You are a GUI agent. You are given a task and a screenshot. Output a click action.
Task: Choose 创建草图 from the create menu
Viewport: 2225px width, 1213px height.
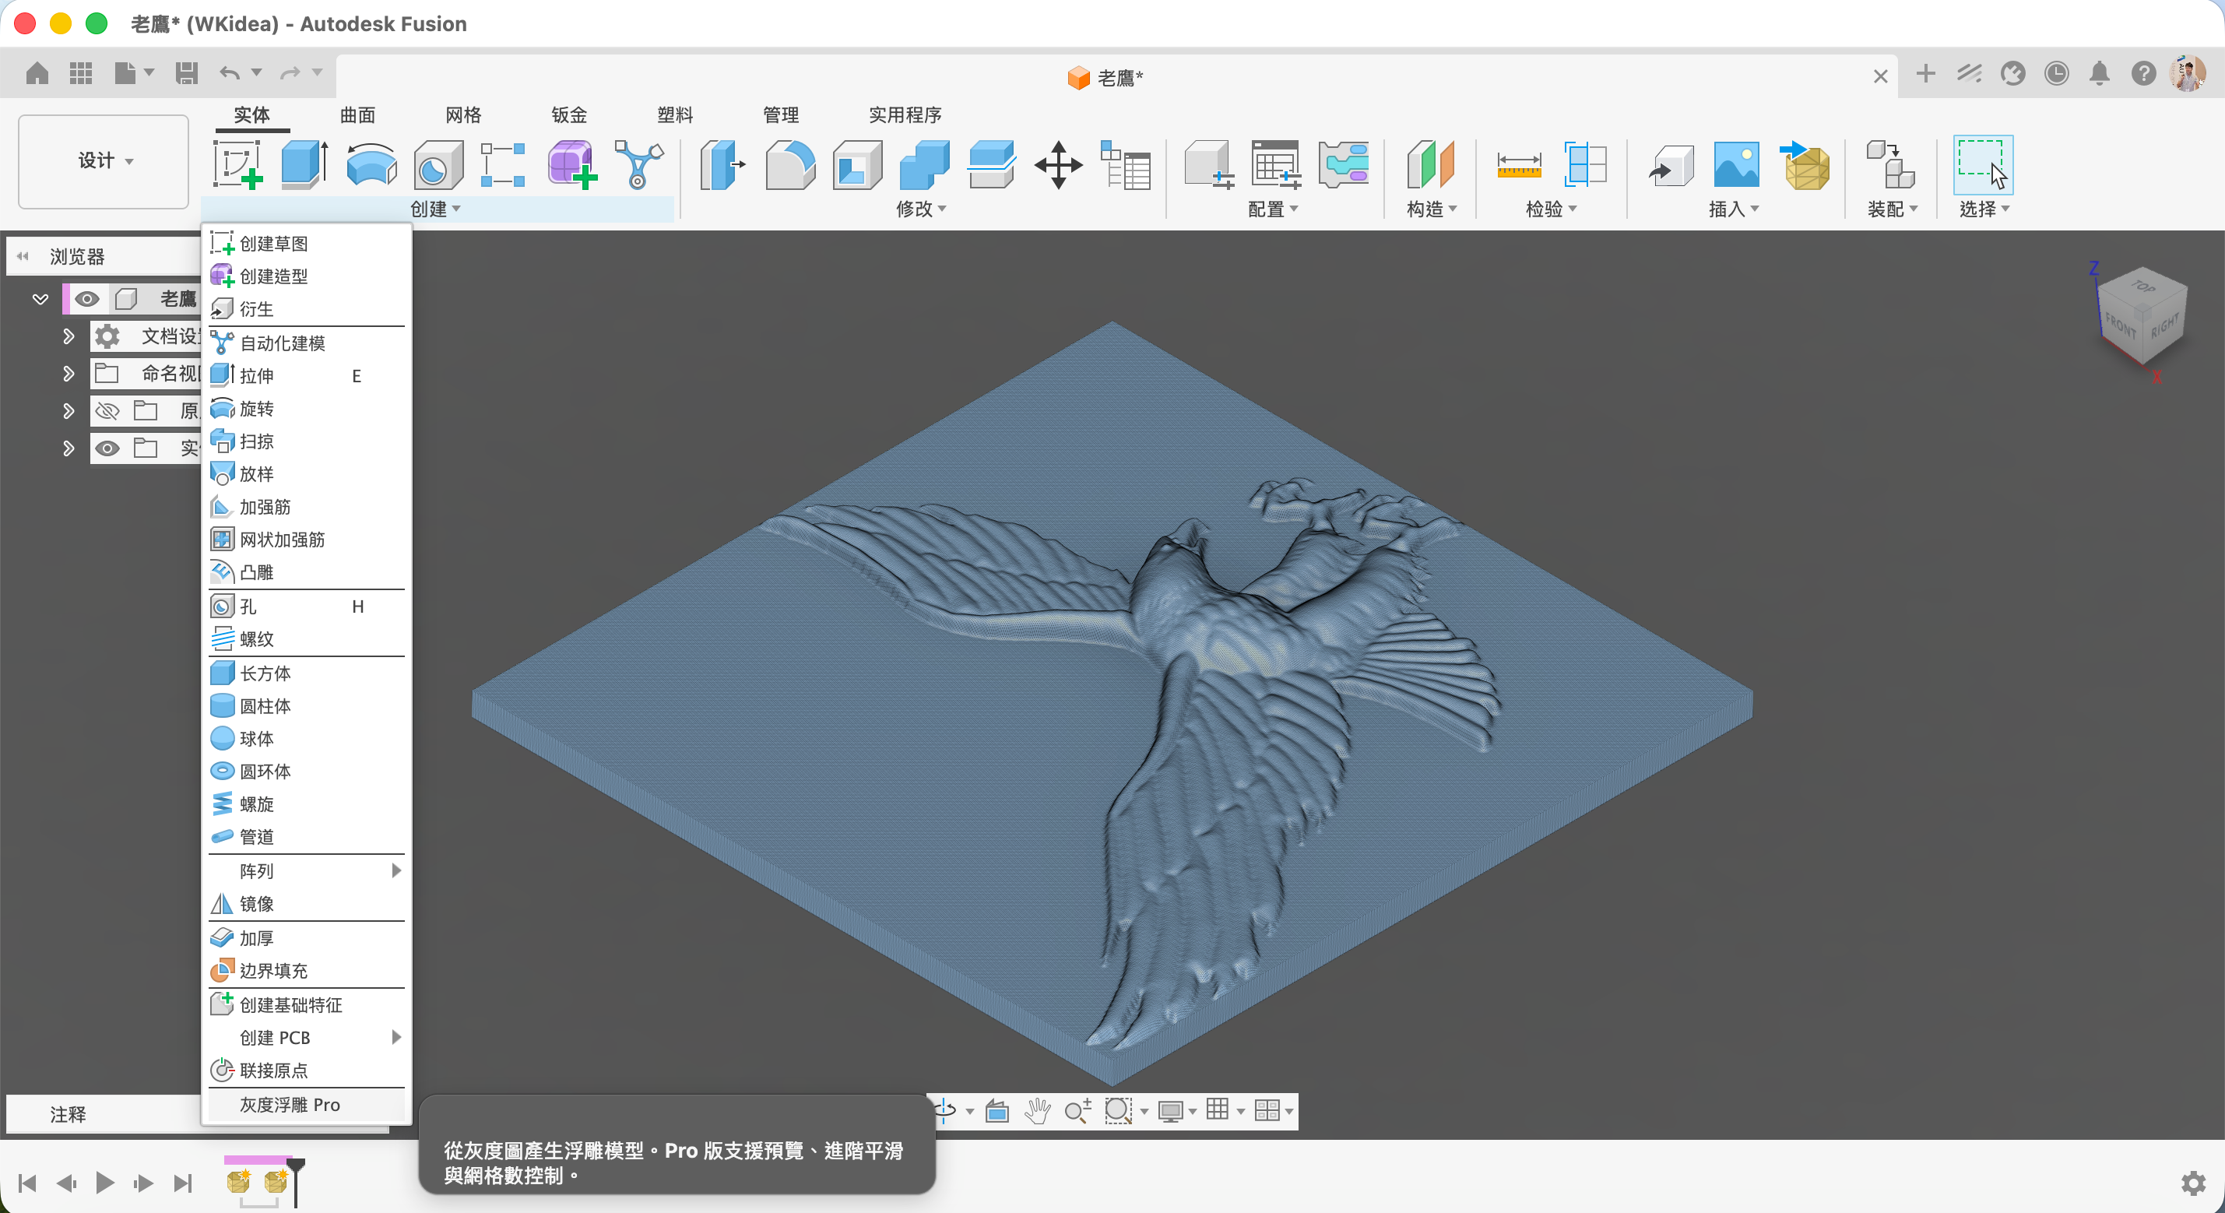pos(307,244)
